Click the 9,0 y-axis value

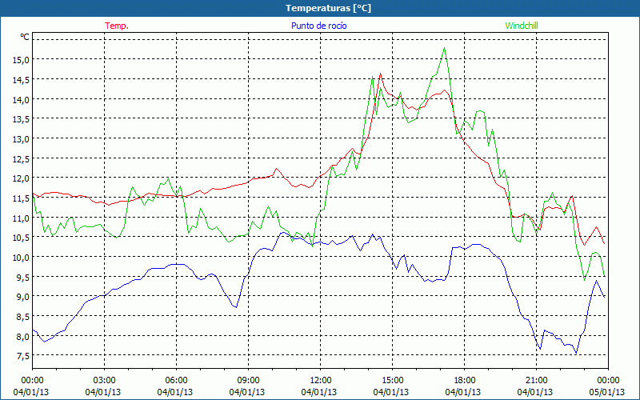pos(23,297)
